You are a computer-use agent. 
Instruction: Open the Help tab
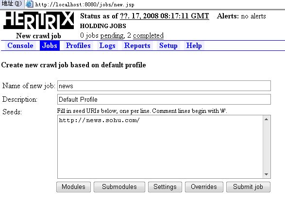(x=194, y=46)
